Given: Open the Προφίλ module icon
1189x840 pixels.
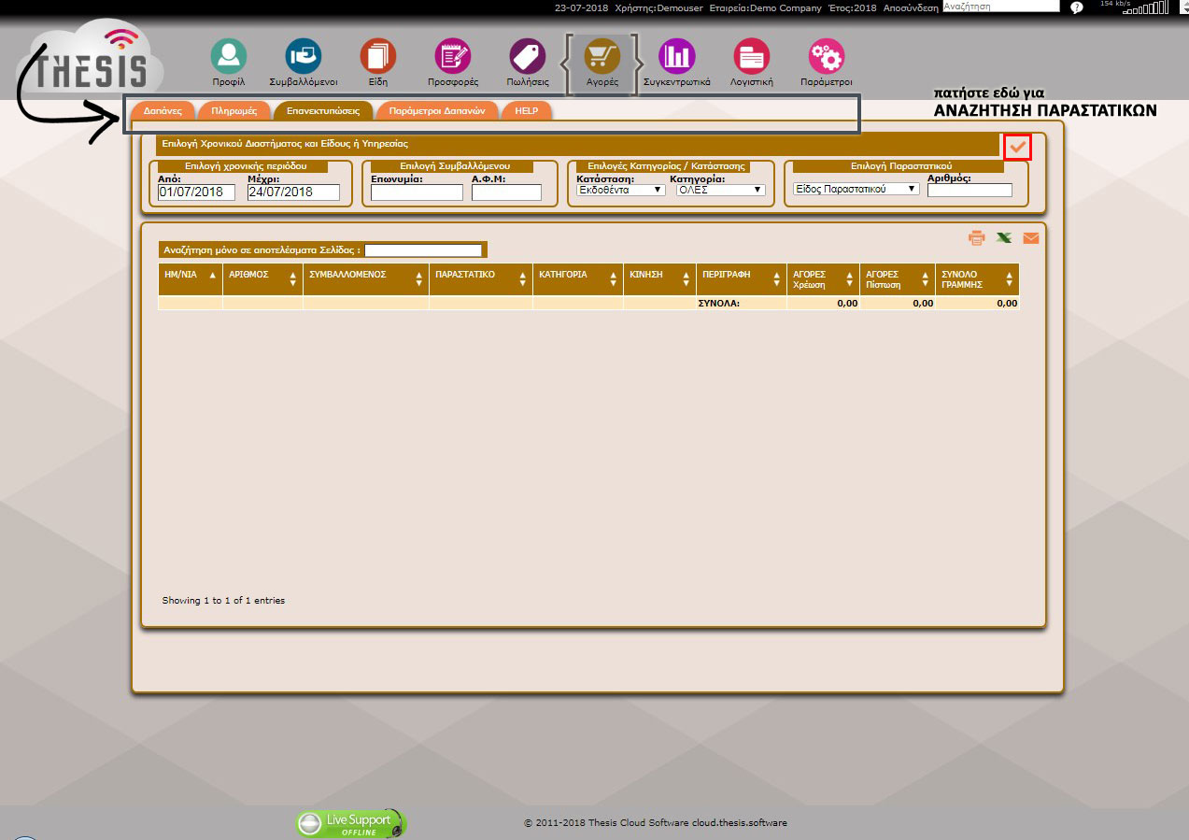Looking at the screenshot, I should point(228,57).
